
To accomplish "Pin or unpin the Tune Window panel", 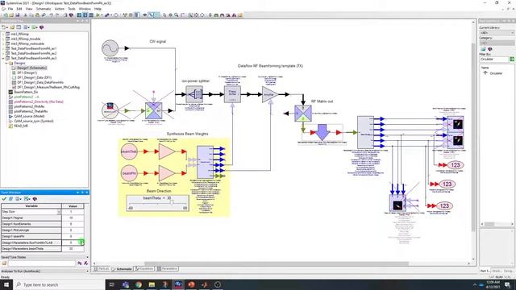I will pyautogui.click(x=82, y=193).
